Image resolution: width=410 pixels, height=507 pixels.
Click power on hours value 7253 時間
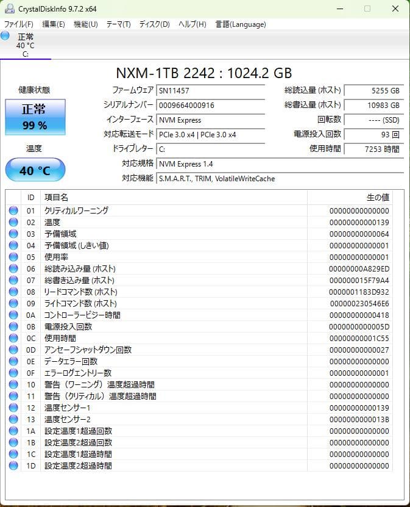[374, 149]
